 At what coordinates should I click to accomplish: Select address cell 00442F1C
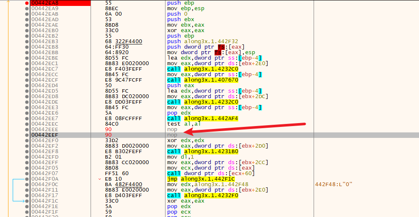coord(45,201)
